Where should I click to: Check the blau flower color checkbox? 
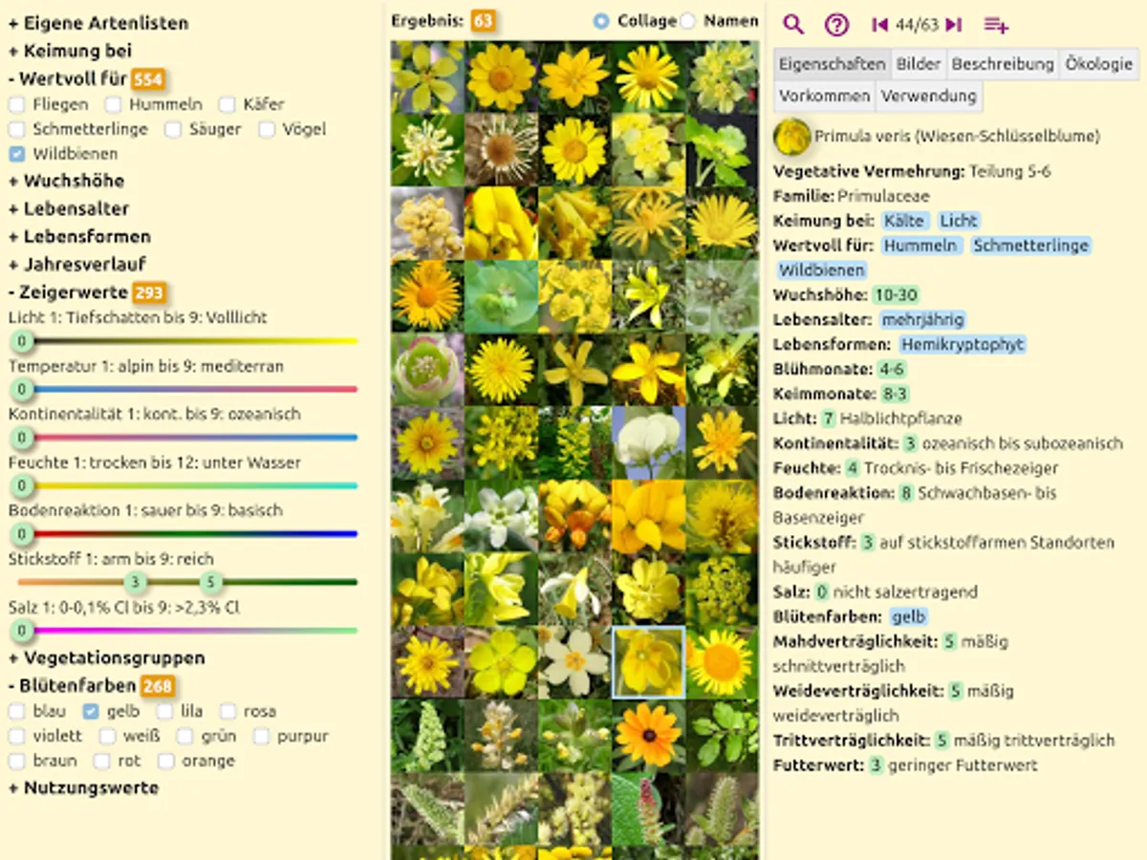(x=17, y=711)
